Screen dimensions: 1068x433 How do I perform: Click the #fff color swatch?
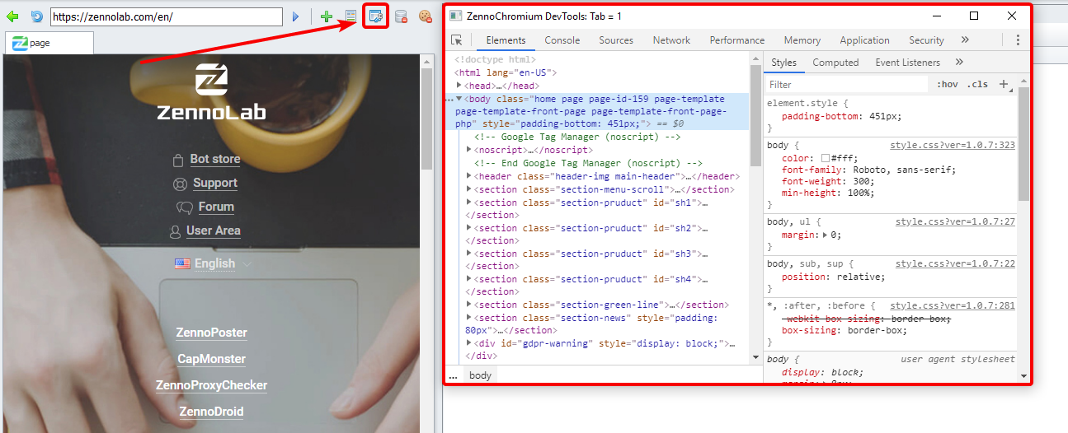click(x=826, y=158)
